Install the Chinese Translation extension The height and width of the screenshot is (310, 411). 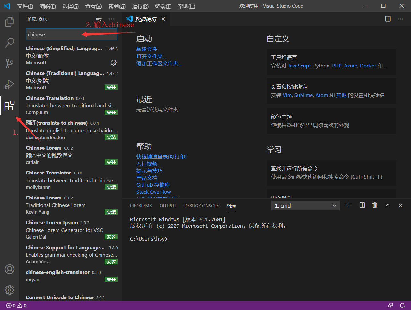(x=111, y=112)
